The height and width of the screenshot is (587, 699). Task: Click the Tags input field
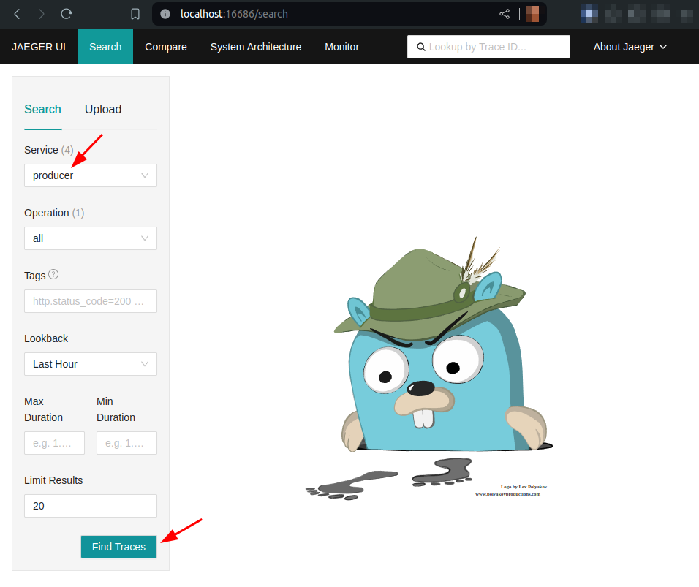pos(91,301)
